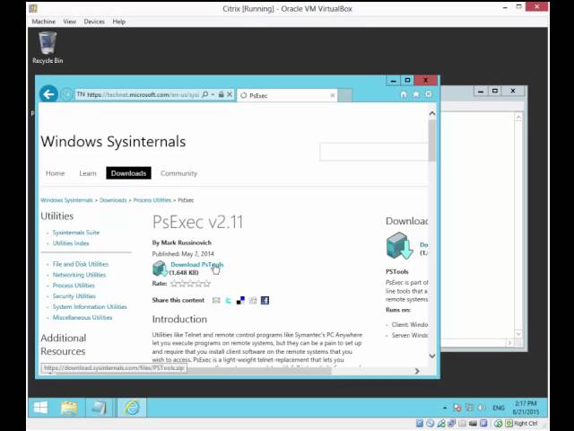Click the browser vertical scrollbar up arrow
The image size is (574, 431).
pos(432,114)
